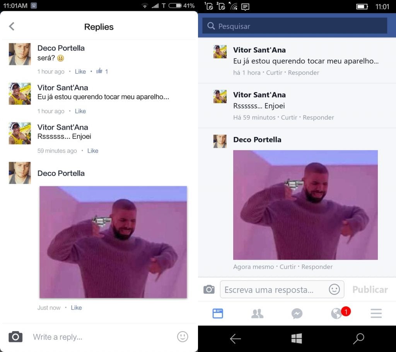Like Deco Portella's será? comment

point(80,72)
